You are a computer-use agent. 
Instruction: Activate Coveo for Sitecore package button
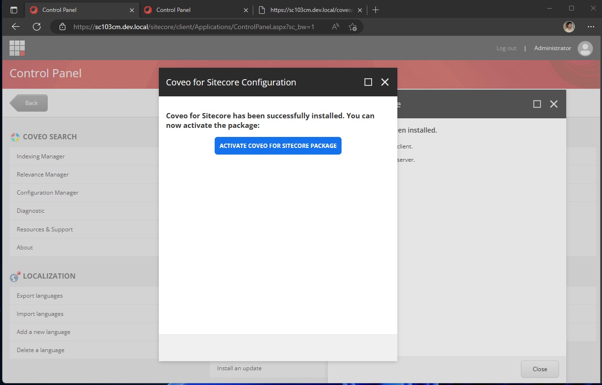[278, 146]
